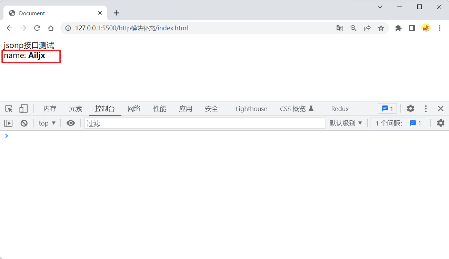The image size is (449, 259).
Task: Open a new browser tab
Action: [x=116, y=13]
